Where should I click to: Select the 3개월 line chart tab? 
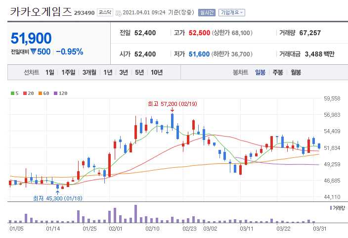[x=89, y=72]
